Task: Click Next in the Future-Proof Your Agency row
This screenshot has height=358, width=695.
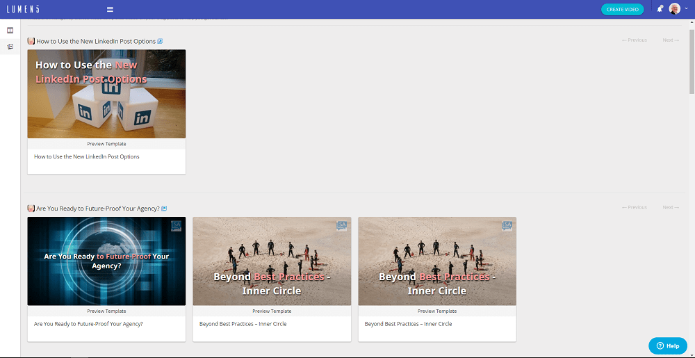Action: pos(671,207)
